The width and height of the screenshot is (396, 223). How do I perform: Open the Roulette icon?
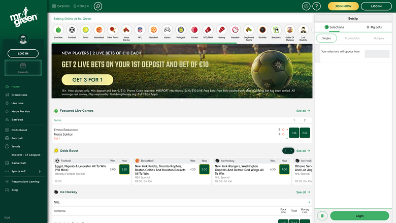pyautogui.click(x=262, y=30)
